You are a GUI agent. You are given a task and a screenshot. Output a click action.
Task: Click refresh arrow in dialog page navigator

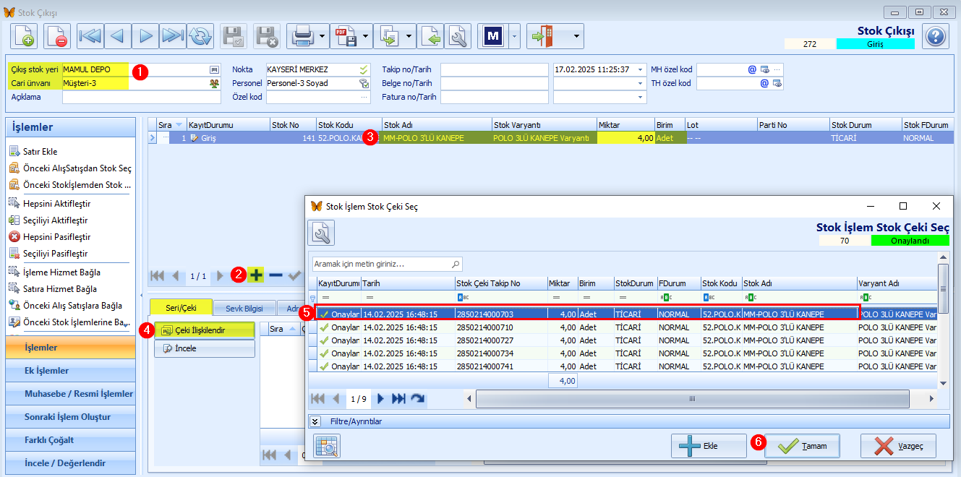pos(417,399)
